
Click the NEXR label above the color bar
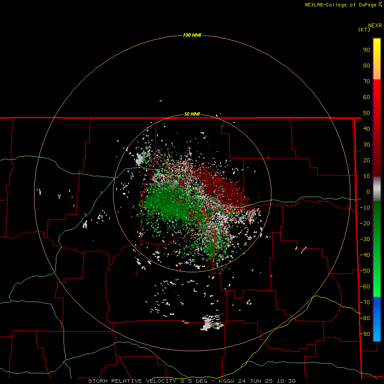[375, 26]
